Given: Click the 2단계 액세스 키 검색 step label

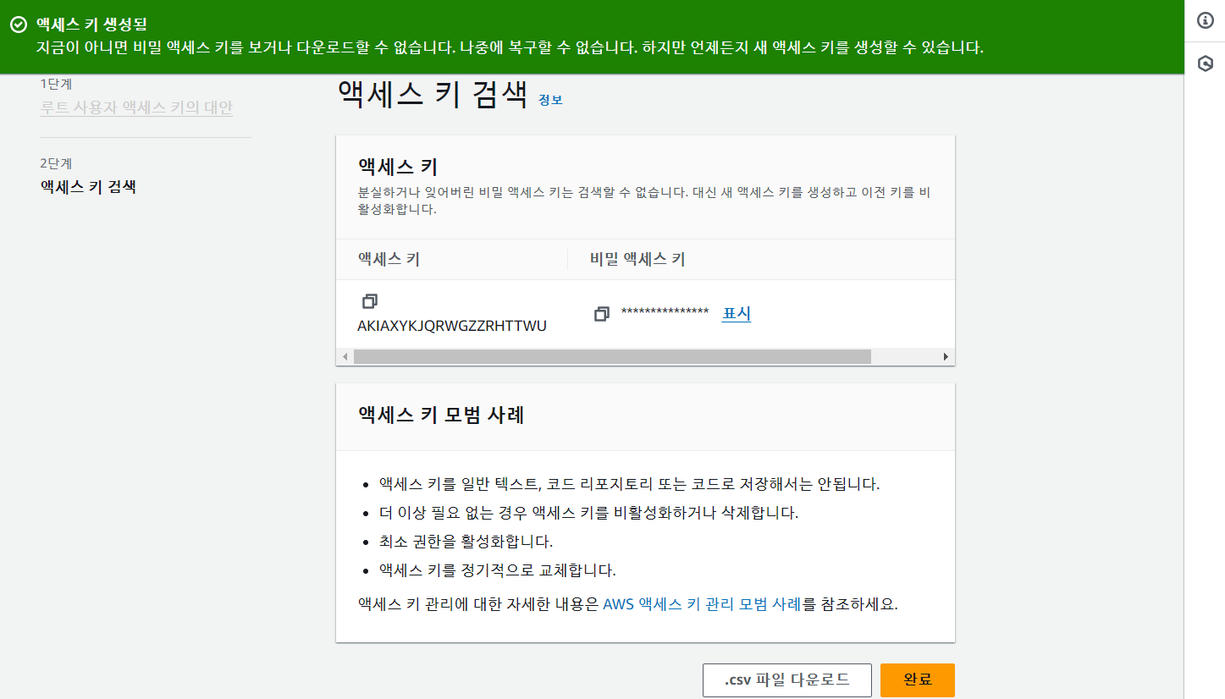Looking at the screenshot, I should point(88,187).
